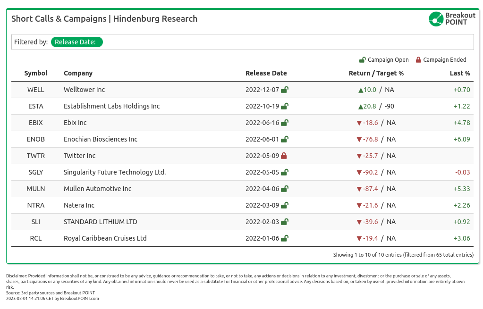
Task: Select the WELL symbol cell
Action: (36, 90)
